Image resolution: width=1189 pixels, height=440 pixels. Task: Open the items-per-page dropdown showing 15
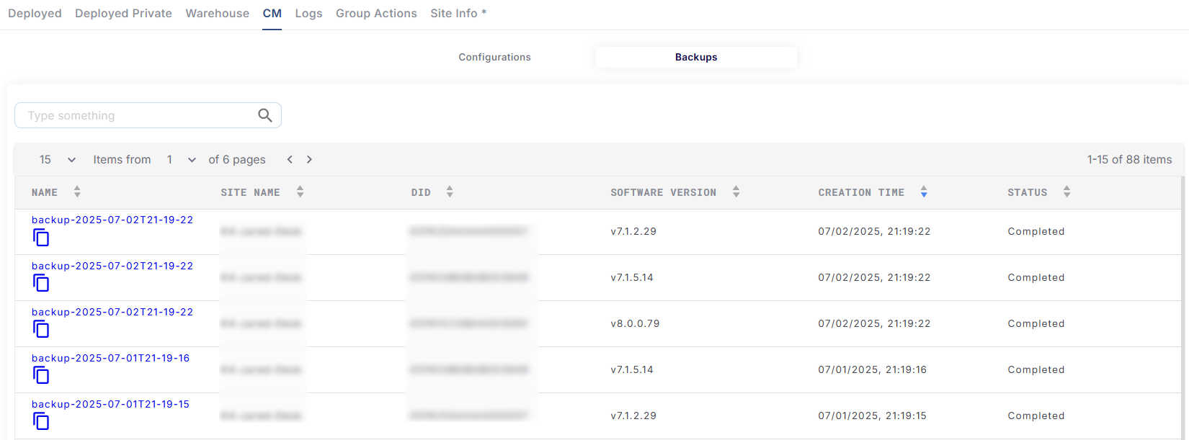[58, 160]
